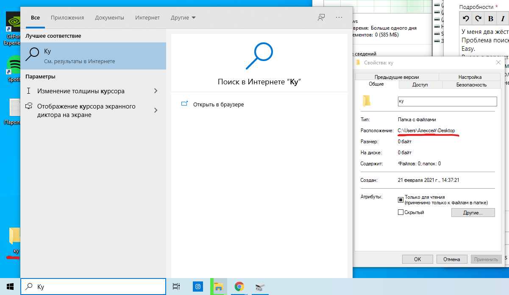509x295 pixels.
Task: Open the GeForce Experience desktop shortcut
Action: pyautogui.click(x=14, y=28)
